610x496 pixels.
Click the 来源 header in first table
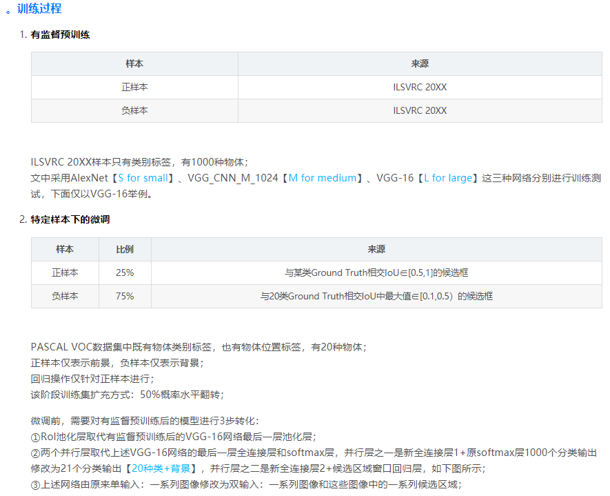point(420,64)
